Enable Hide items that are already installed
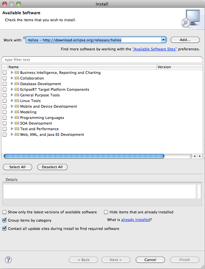205x269 pixels. [x=106, y=212]
